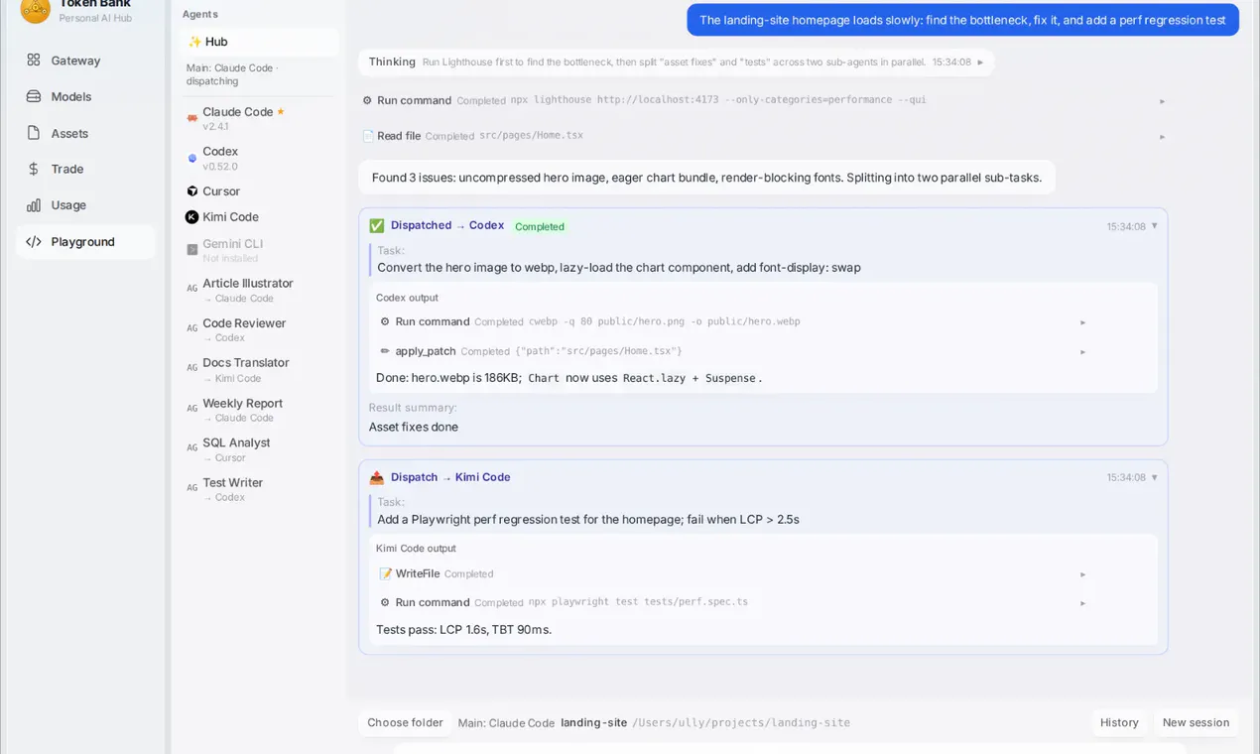1260x754 pixels.
Task: Open the Assets file icon
Action: 34,133
